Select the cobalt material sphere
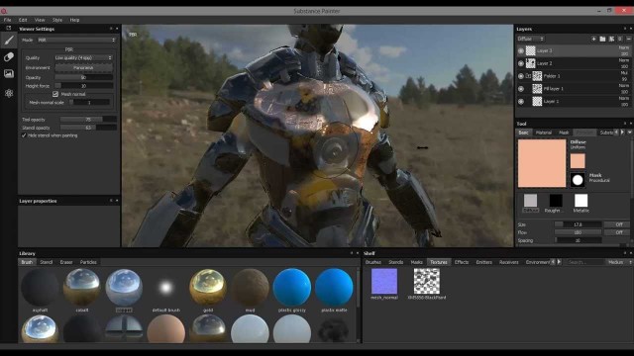This screenshot has height=356, width=634. click(82, 288)
